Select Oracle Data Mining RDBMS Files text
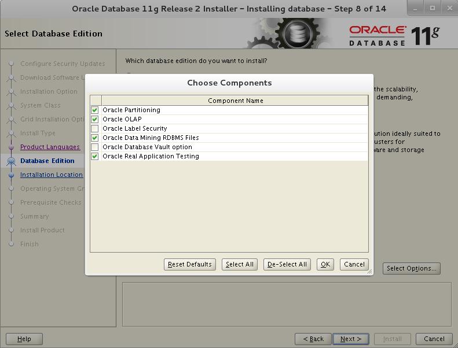Viewport: 458px width, 348px height. click(x=151, y=138)
